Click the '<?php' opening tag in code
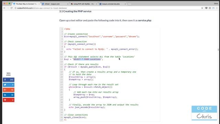 (67, 29)
